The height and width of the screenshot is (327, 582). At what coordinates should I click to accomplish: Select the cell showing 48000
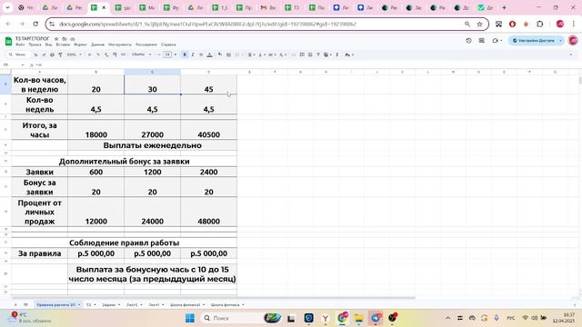tap(208, 212)
